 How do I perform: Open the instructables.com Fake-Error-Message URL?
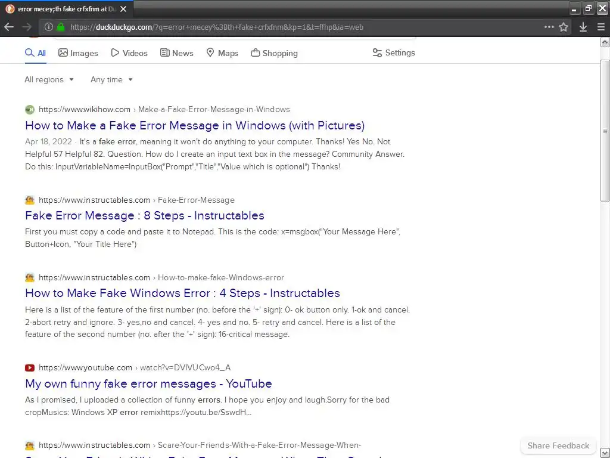pos(136,200)
